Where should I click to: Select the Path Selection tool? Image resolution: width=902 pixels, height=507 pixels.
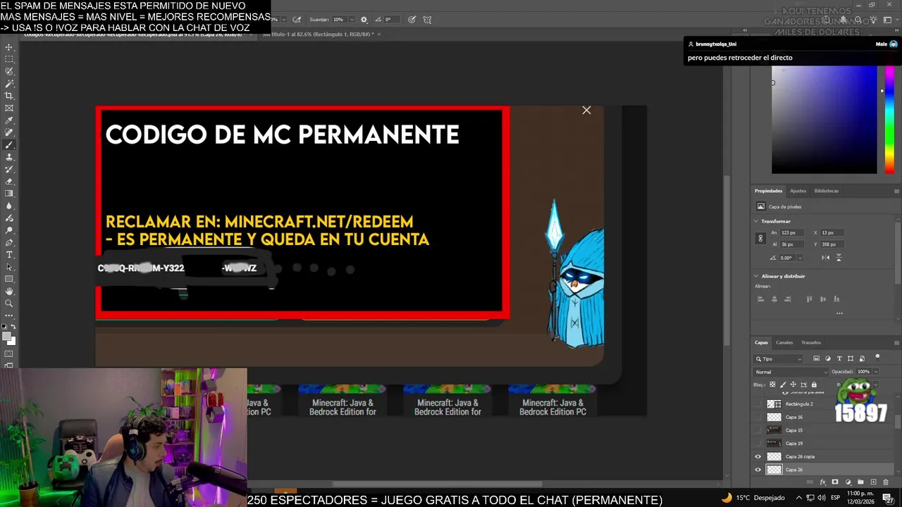coord(8,267)
